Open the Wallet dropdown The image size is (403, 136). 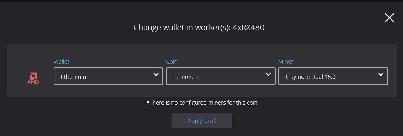pos(108,76)
